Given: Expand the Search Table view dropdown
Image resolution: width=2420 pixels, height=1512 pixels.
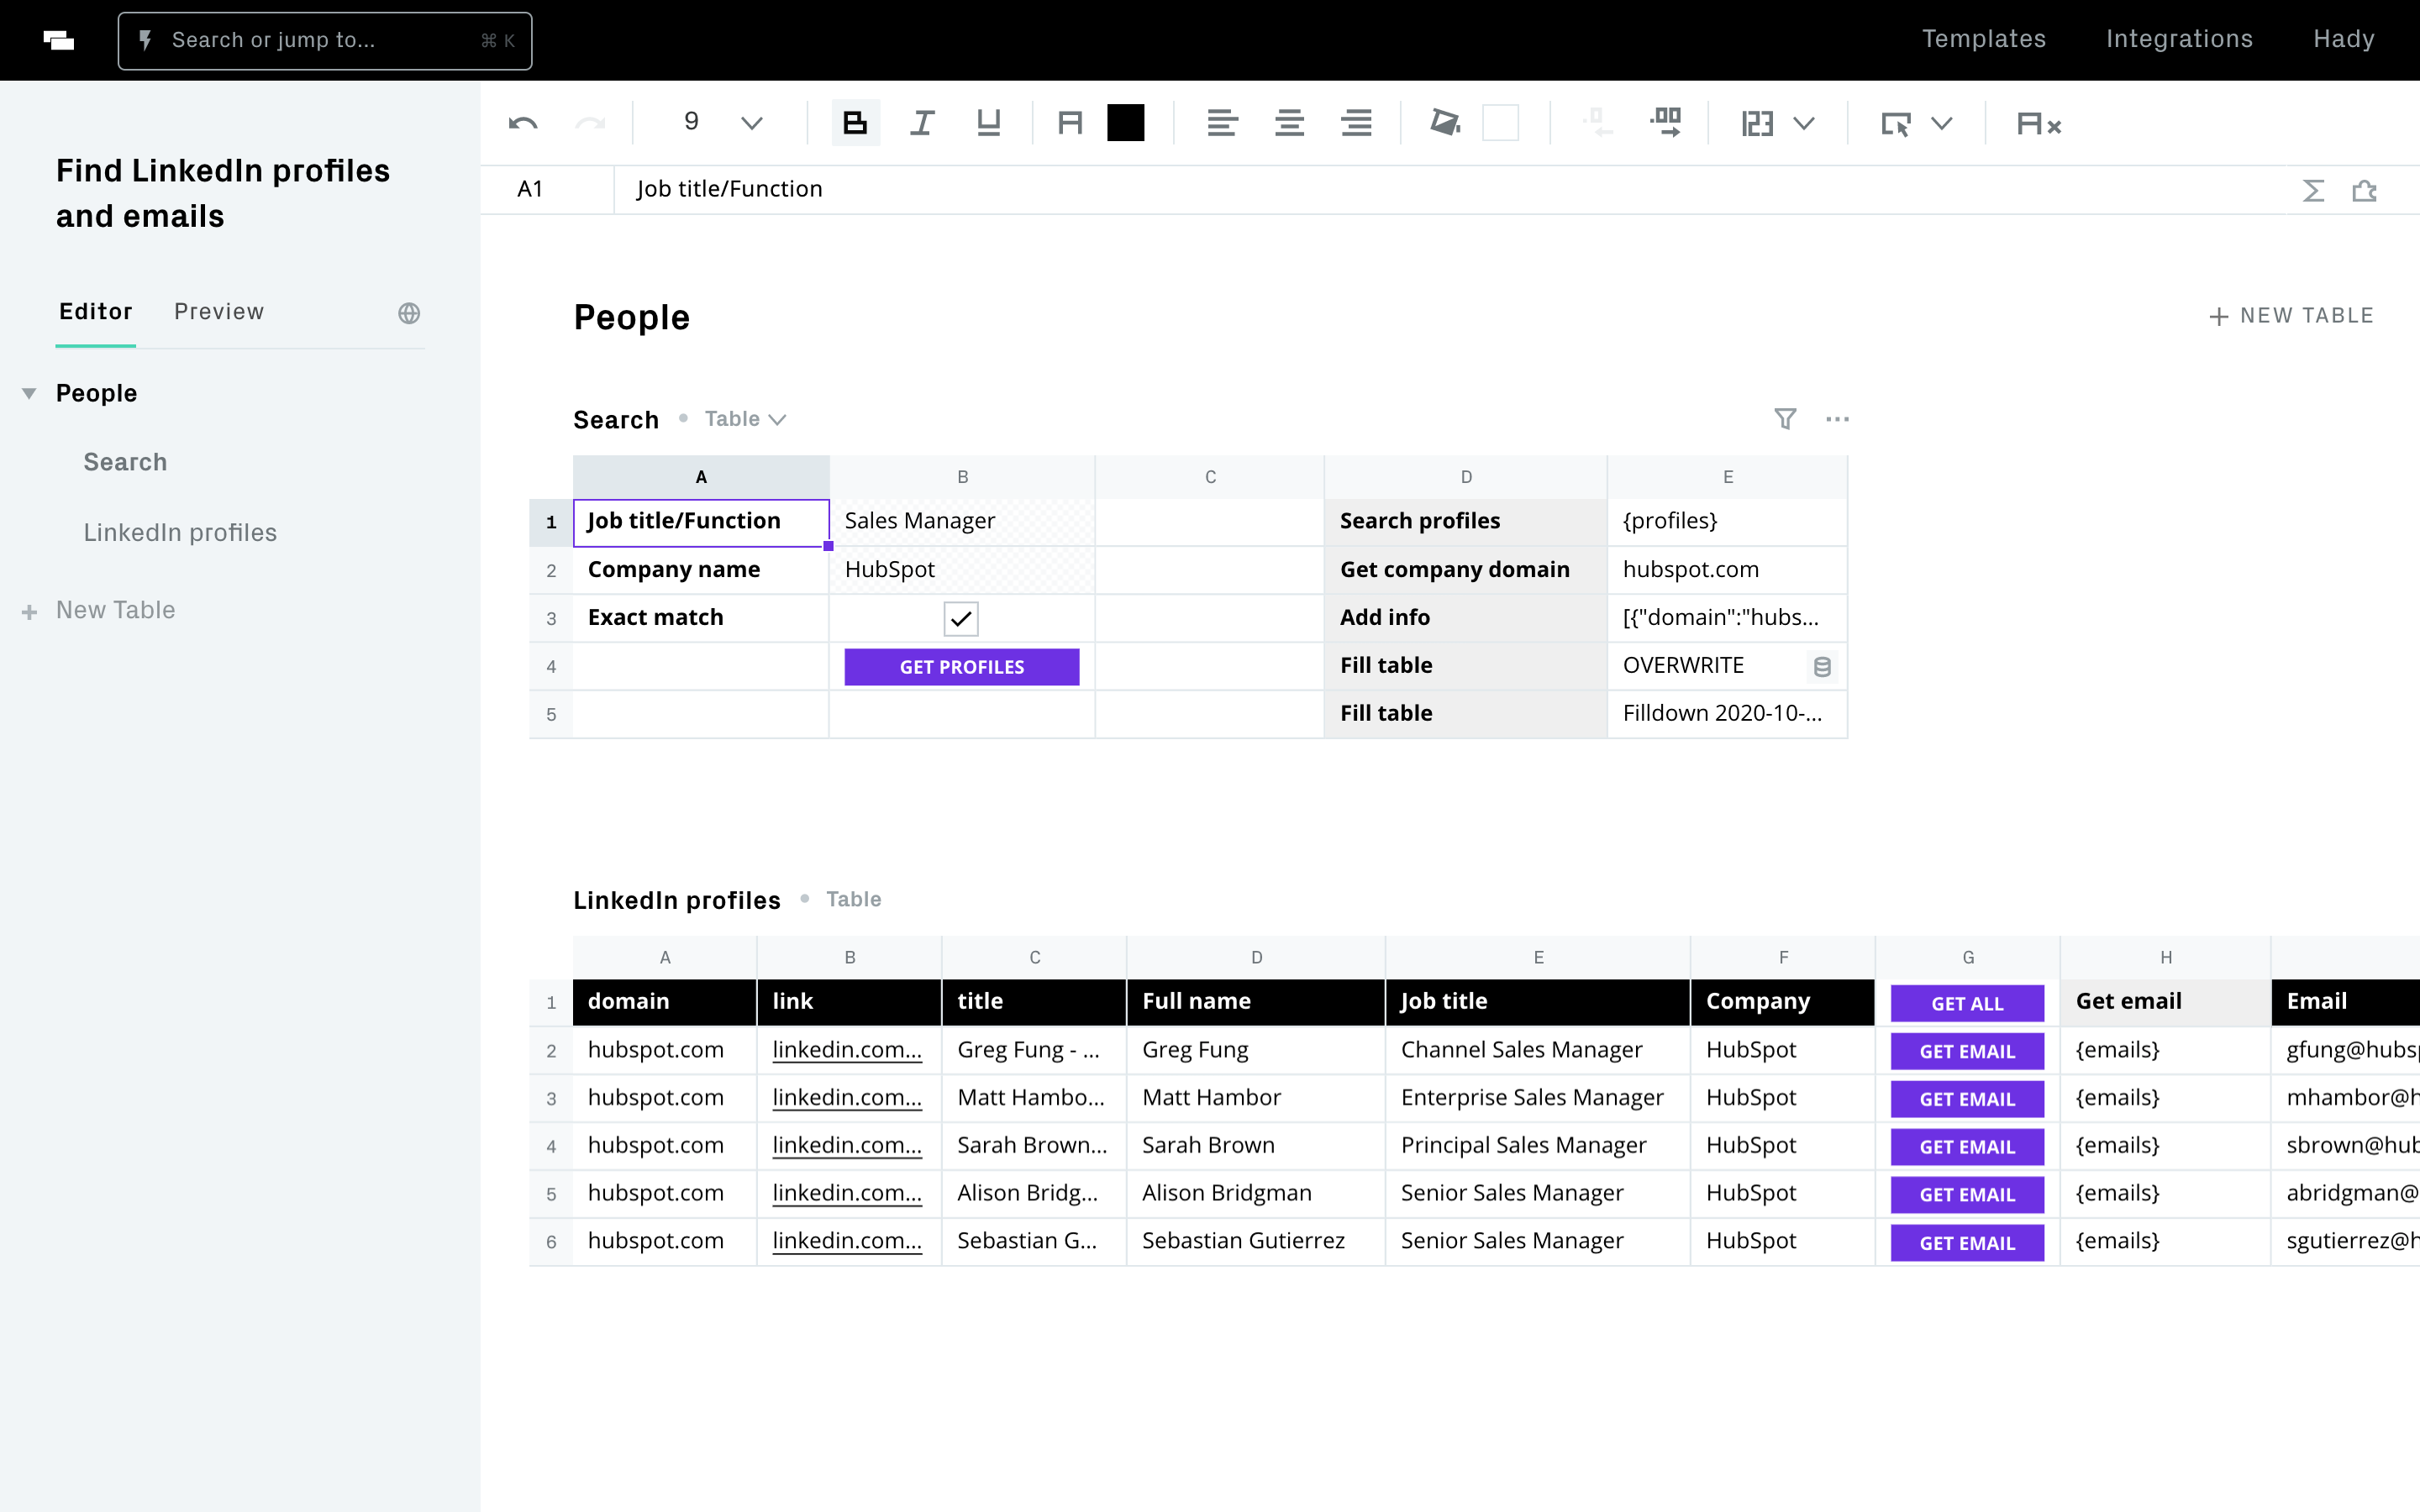Looking at the screenshot, I should [x=745, y=419].
